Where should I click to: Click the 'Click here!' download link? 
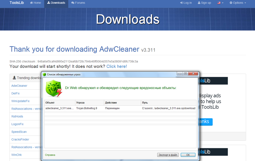pyautogui.click(x=117, y=66)
